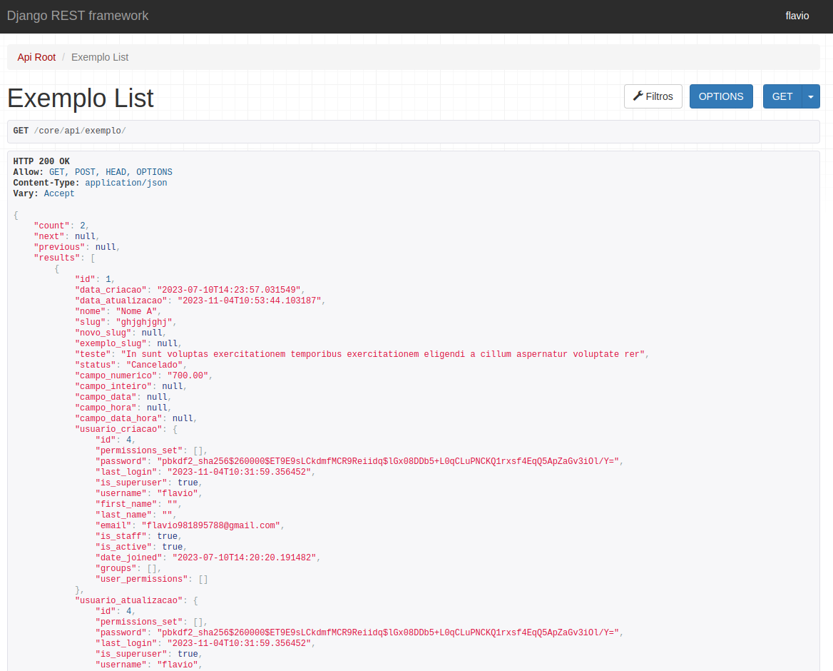Open the GET format dropdown caret
The image size is (833, 671).
click(x=811, y=96)
